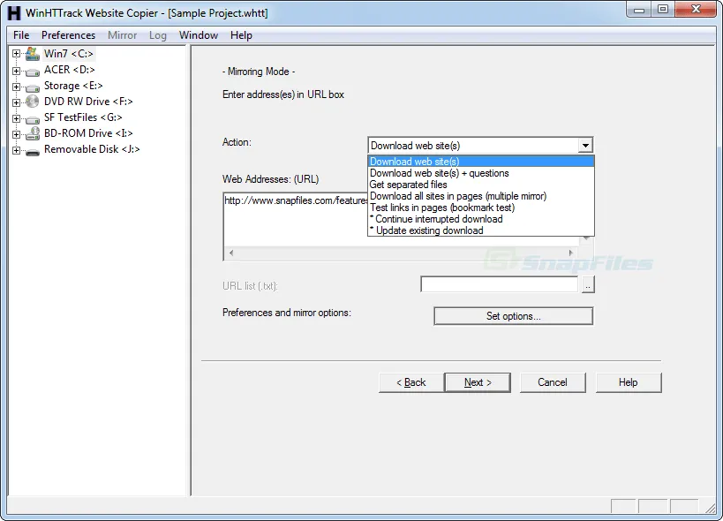723x521 pixels.
Task: Click the SF TestFiles G: drive icon
Action: [x=33, y=119]
